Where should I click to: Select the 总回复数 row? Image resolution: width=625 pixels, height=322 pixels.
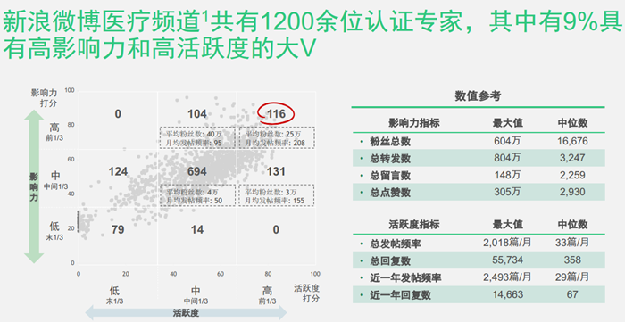click(x=479, y=260)
